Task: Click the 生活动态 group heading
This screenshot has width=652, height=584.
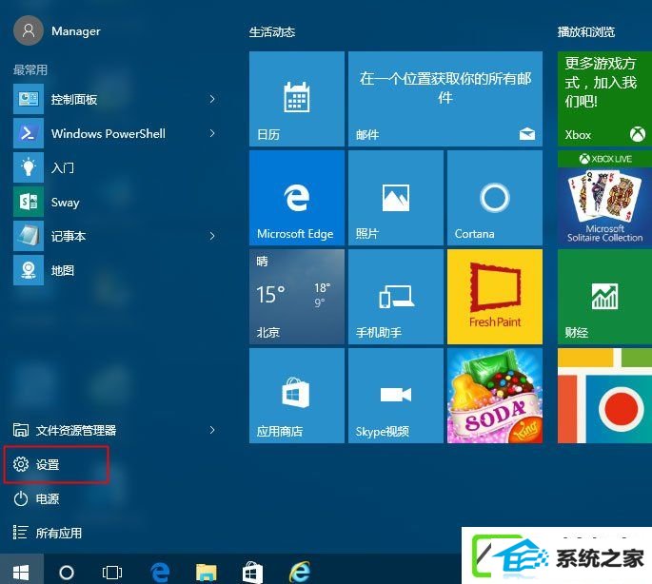Action: pos(272,32)
